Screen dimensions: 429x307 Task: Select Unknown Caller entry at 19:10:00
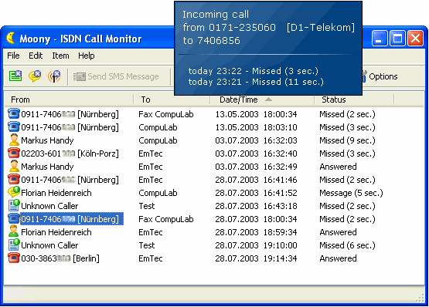[49, 245]
